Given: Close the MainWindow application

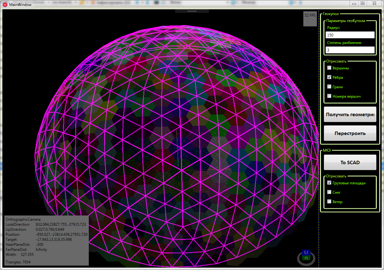Looking at the screenshot, I should pos(374,3).
